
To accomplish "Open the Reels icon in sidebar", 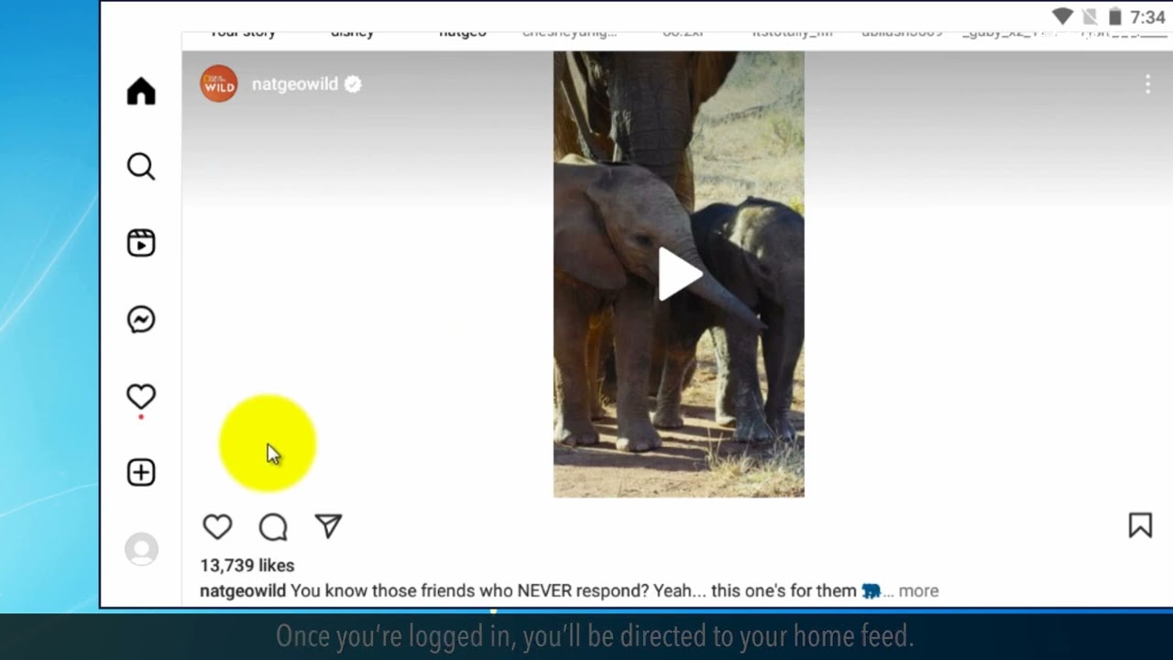I will click(141, 243).
